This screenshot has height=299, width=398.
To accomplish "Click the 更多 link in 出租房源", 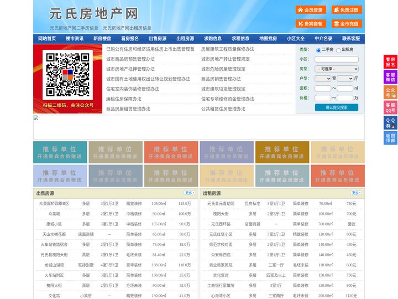I will pyautogui.click(x=356, y=193).
